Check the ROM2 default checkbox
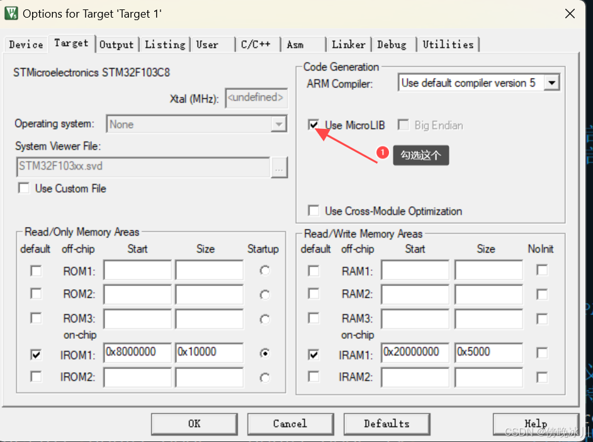 pyautogui.click(x=36, y=294)
